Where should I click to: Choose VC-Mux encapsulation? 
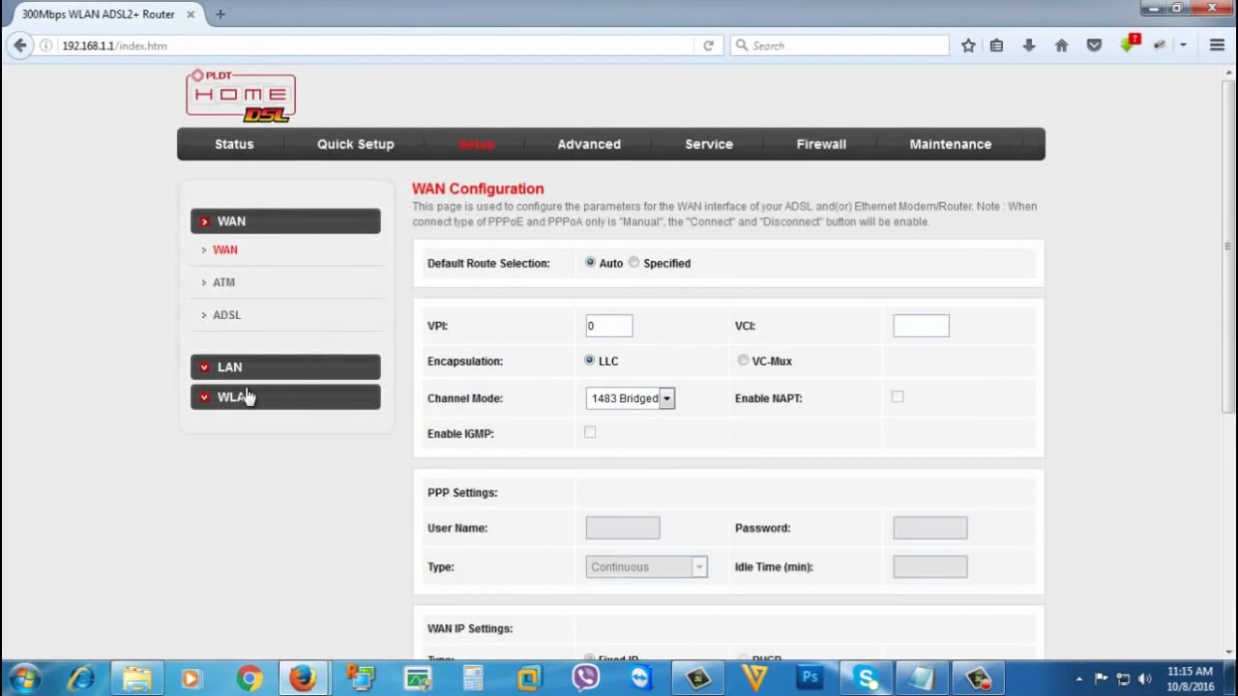[x=743, y=360]
